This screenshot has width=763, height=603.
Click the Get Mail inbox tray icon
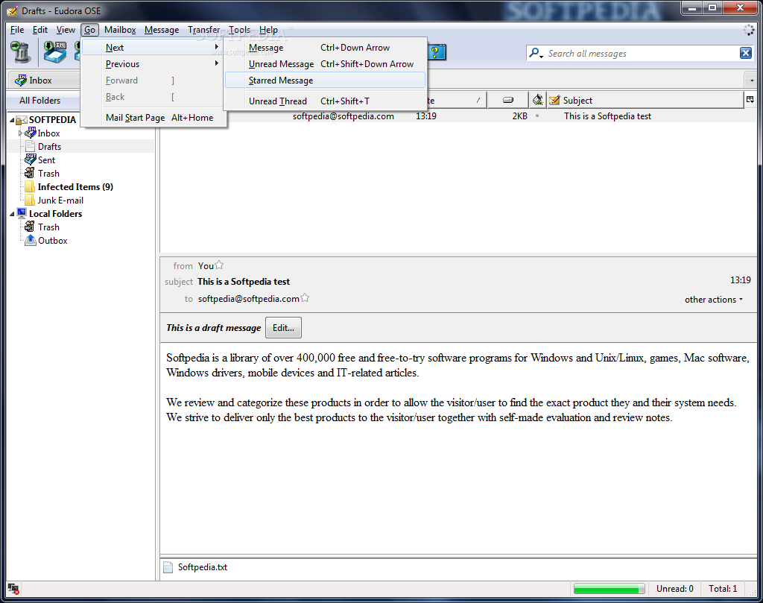55,52
